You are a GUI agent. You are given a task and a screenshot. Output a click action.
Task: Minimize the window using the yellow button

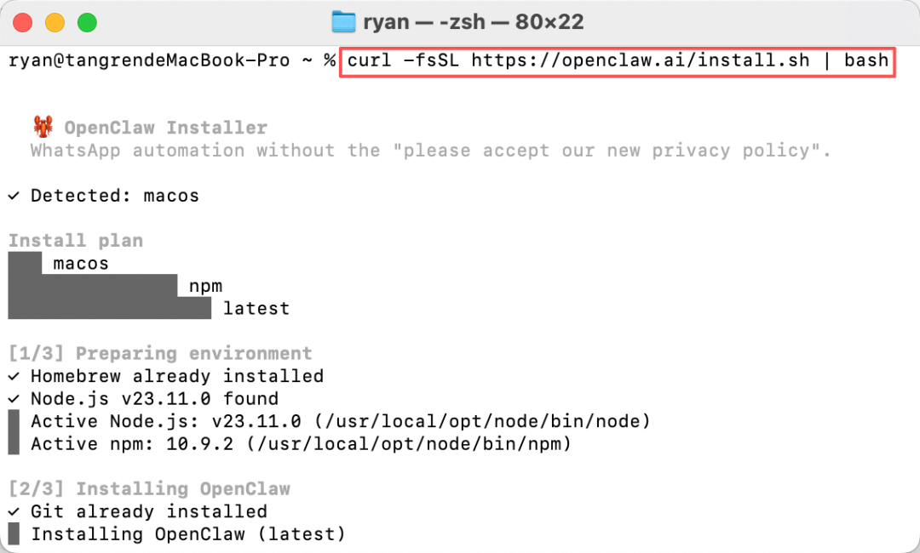[x=55, y=22]
